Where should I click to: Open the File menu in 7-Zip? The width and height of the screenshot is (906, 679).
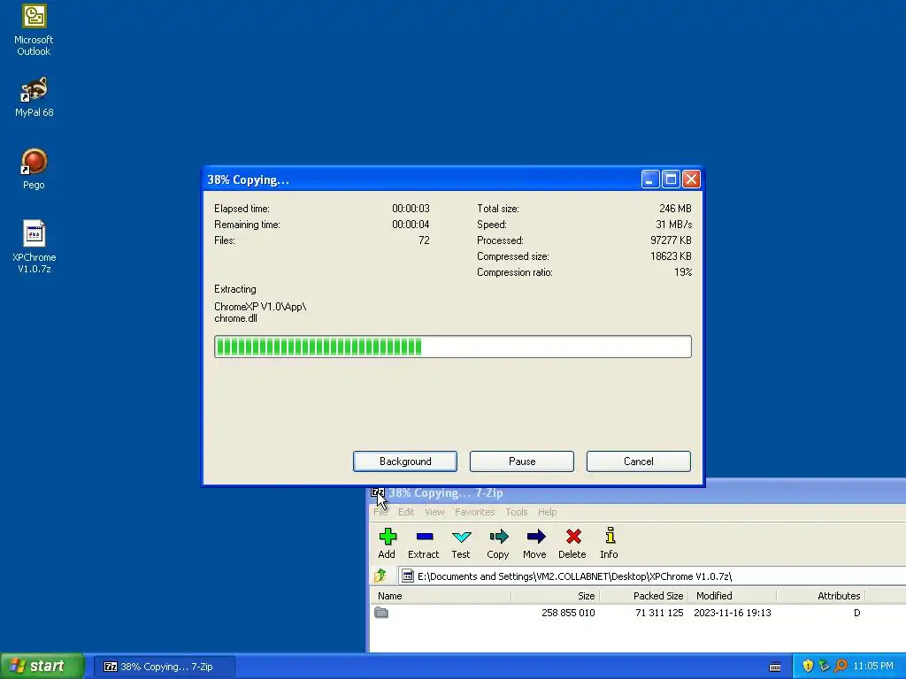(380, 512)
